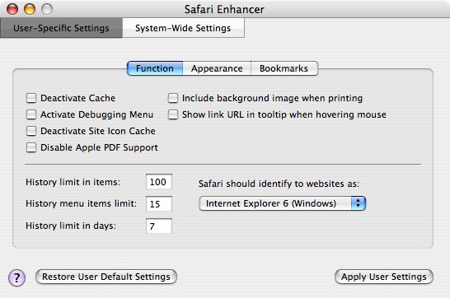Check Activate Debugging Menu
The height and width of the screenshot is (298, 450).
point(31,114)
